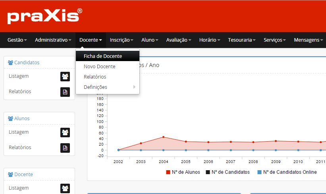The image size is (326, 194).
Task: Click the 2004 peak data point
Action: click(163, 137)
